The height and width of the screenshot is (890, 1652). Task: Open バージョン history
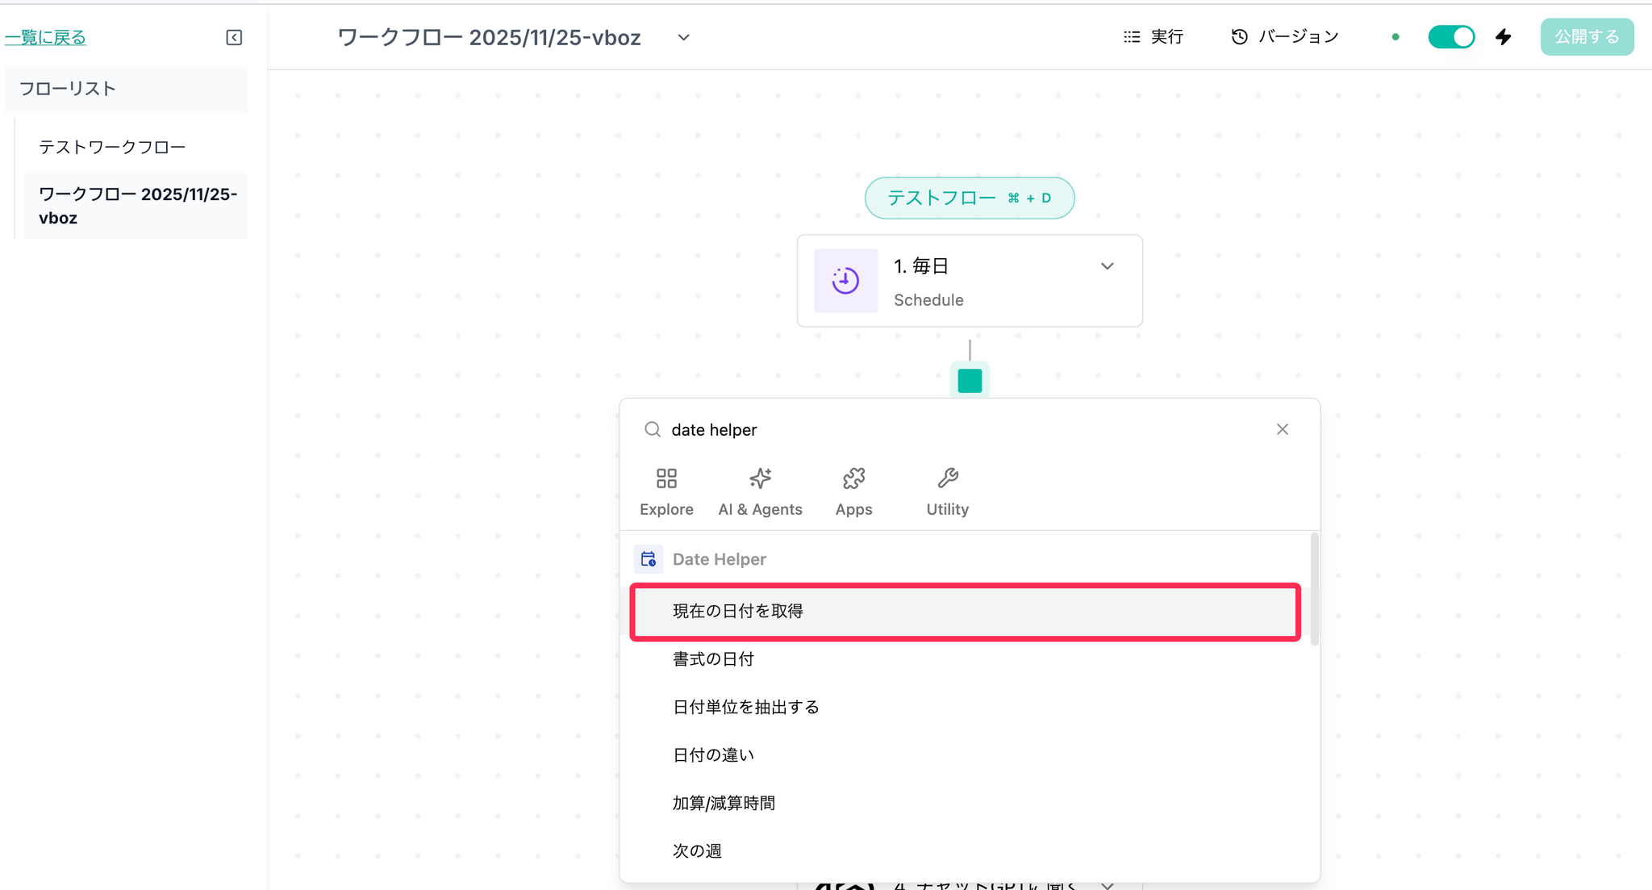click(x=1284, y=37)
